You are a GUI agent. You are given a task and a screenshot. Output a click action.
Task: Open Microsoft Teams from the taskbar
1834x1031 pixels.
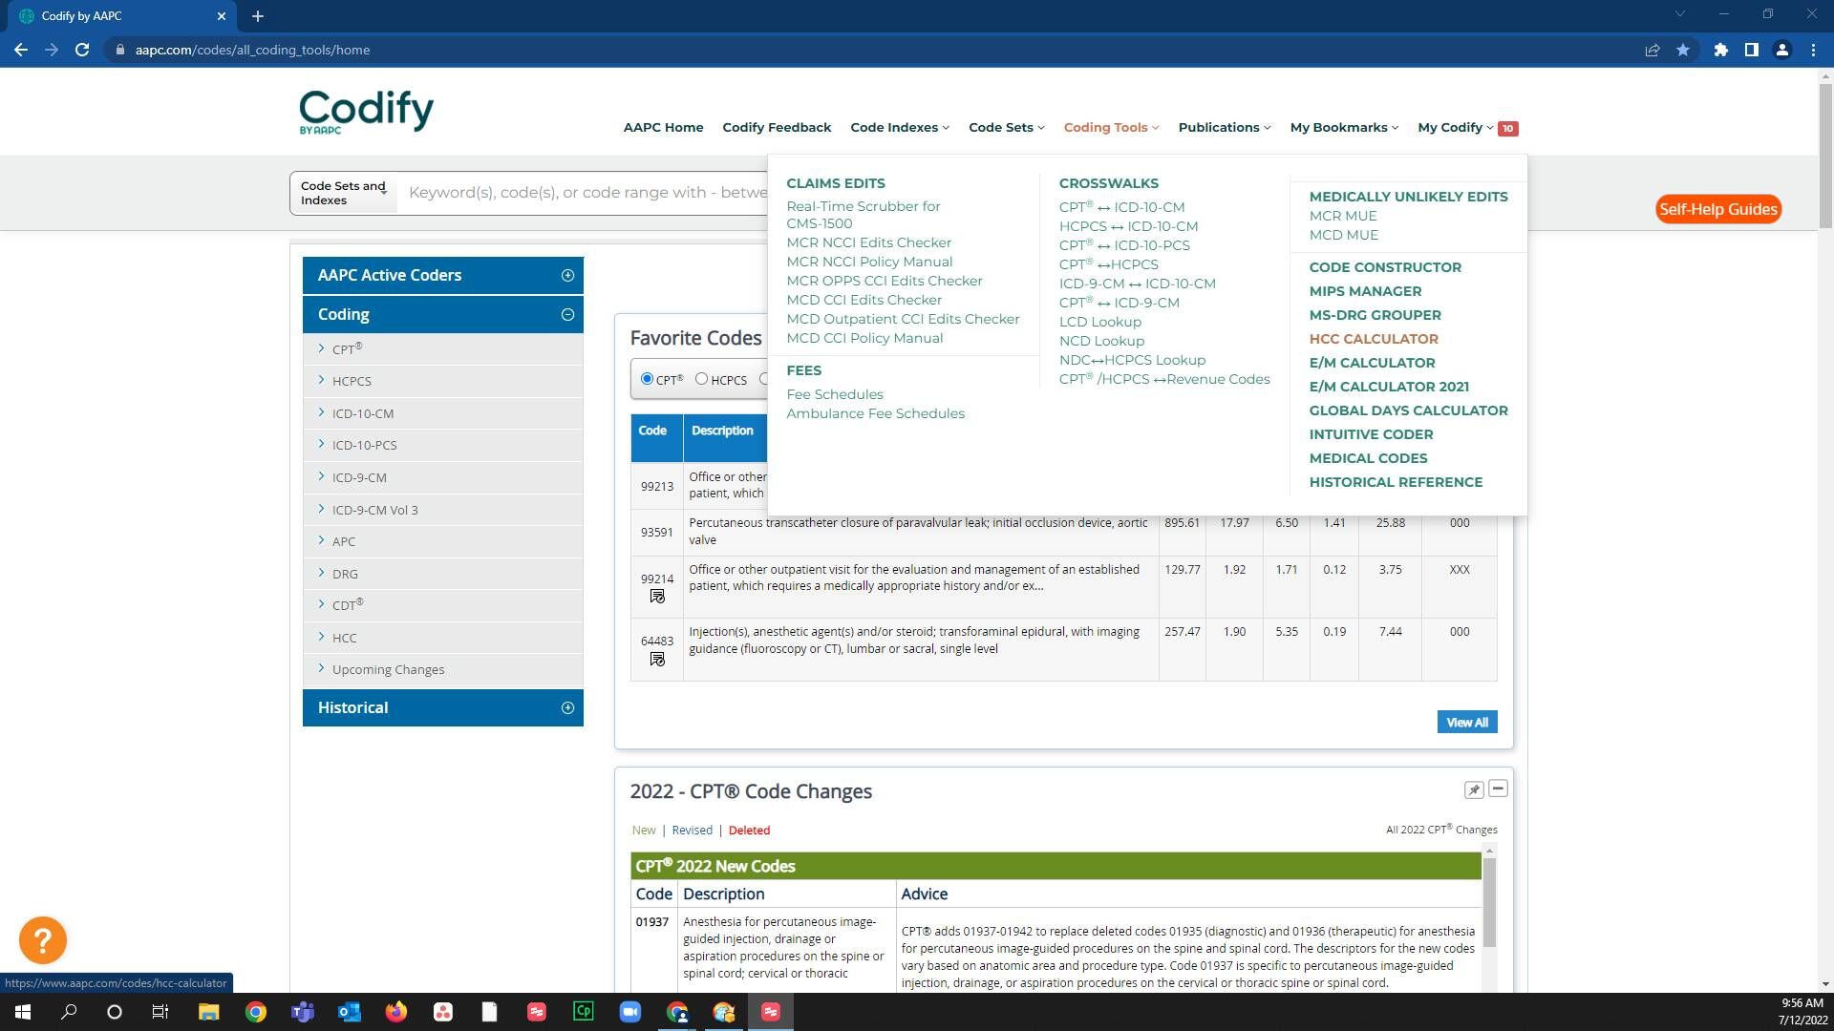click(x=303, y=1012)
